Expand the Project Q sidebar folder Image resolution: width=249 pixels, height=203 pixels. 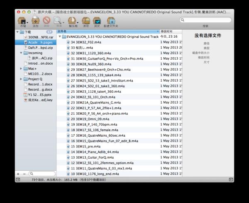(x=21, y=79)
